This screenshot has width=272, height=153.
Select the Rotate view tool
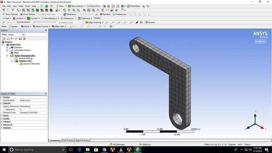pos(64,10)
